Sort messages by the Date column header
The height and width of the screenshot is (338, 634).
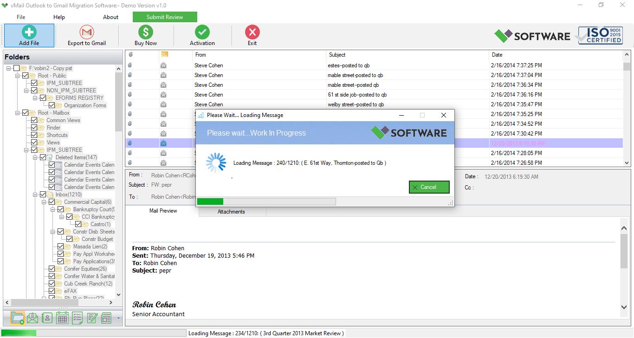click(x=556, y=55)
